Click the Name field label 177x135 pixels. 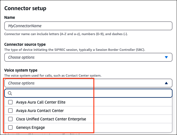[10, 17]
